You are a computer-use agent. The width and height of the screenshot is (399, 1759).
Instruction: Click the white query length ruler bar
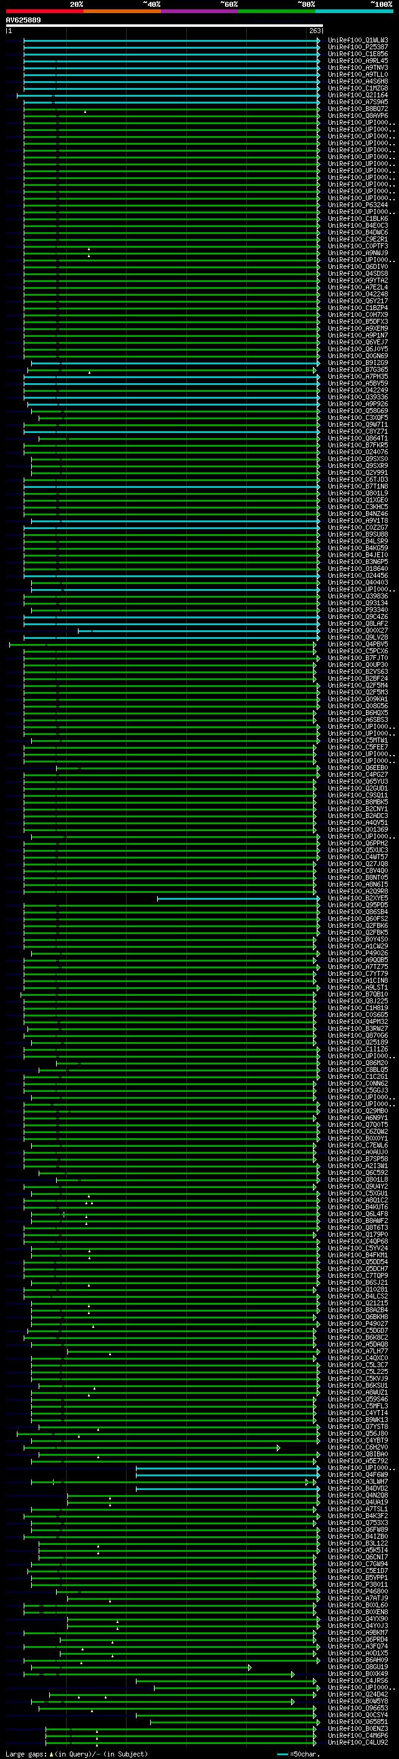click(165, 26)
